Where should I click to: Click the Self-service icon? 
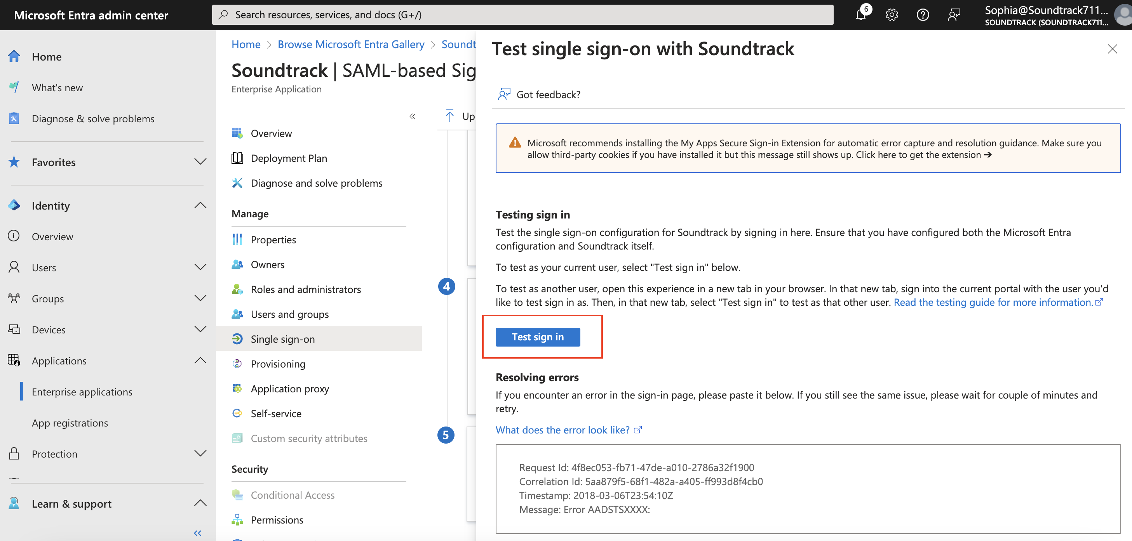237,413
